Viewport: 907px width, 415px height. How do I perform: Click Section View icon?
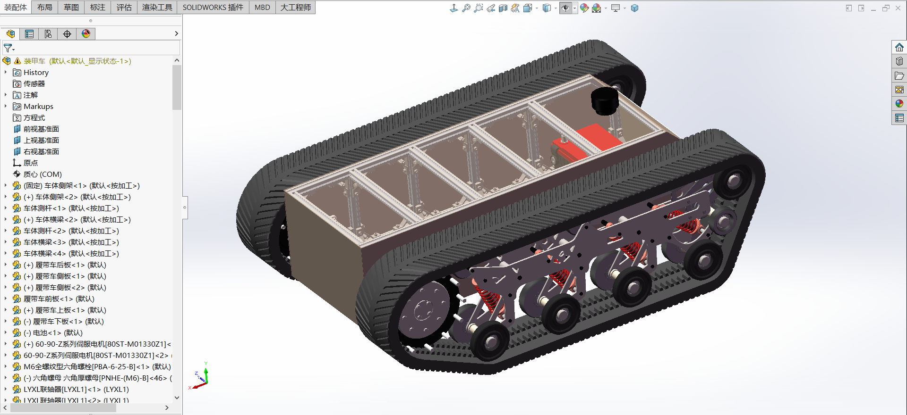(503, 8)
